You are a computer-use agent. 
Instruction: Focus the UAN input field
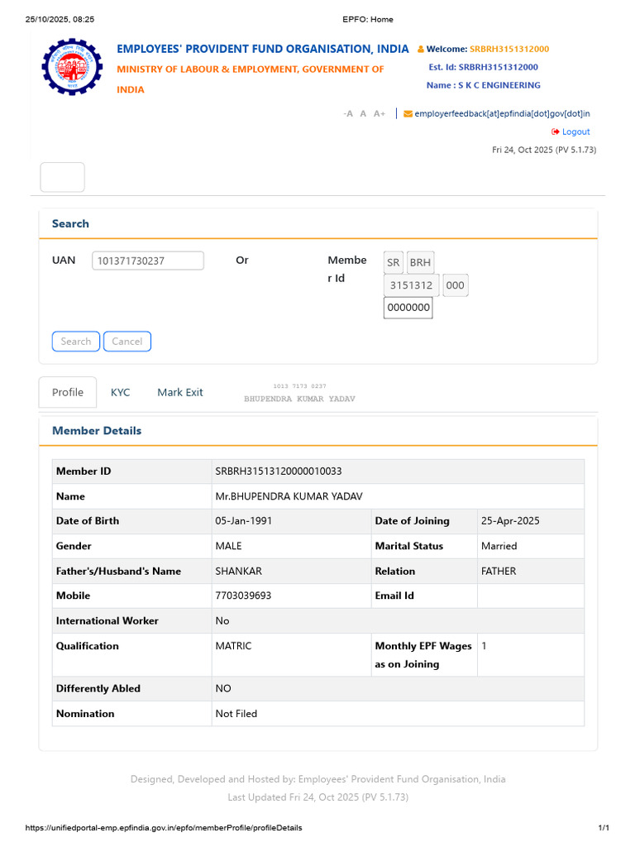pos(148,261)
